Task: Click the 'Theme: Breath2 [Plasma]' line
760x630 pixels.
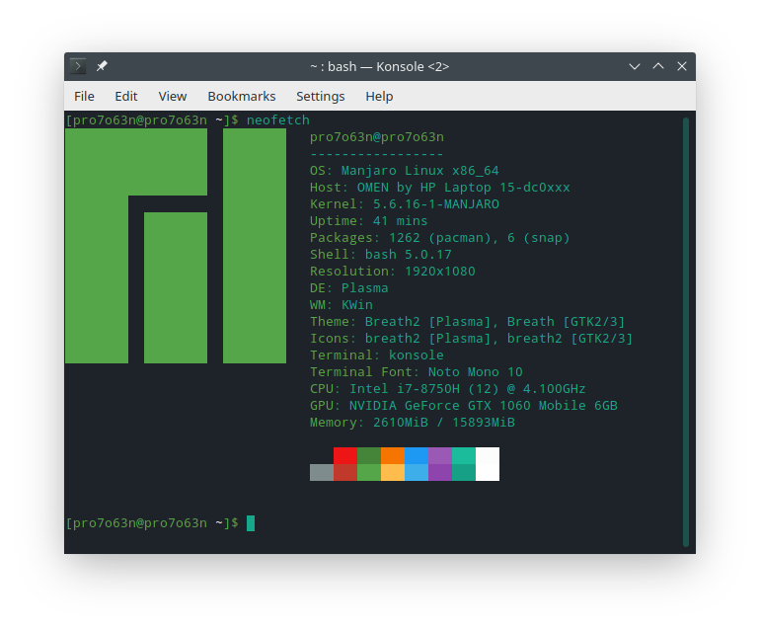Action: point(467,322)
